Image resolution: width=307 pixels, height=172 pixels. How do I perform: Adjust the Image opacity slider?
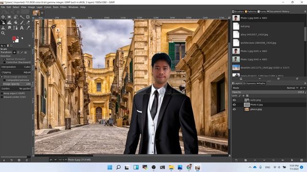pos(17,84)
